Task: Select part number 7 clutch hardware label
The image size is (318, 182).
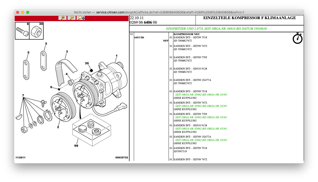Action: tap(23, 96)
